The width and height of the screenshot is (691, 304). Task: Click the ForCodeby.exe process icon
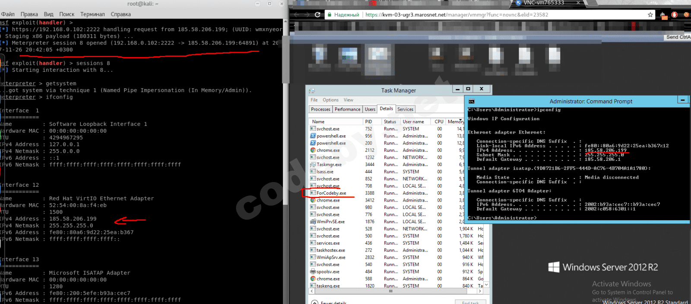click(x=313, y=193)
